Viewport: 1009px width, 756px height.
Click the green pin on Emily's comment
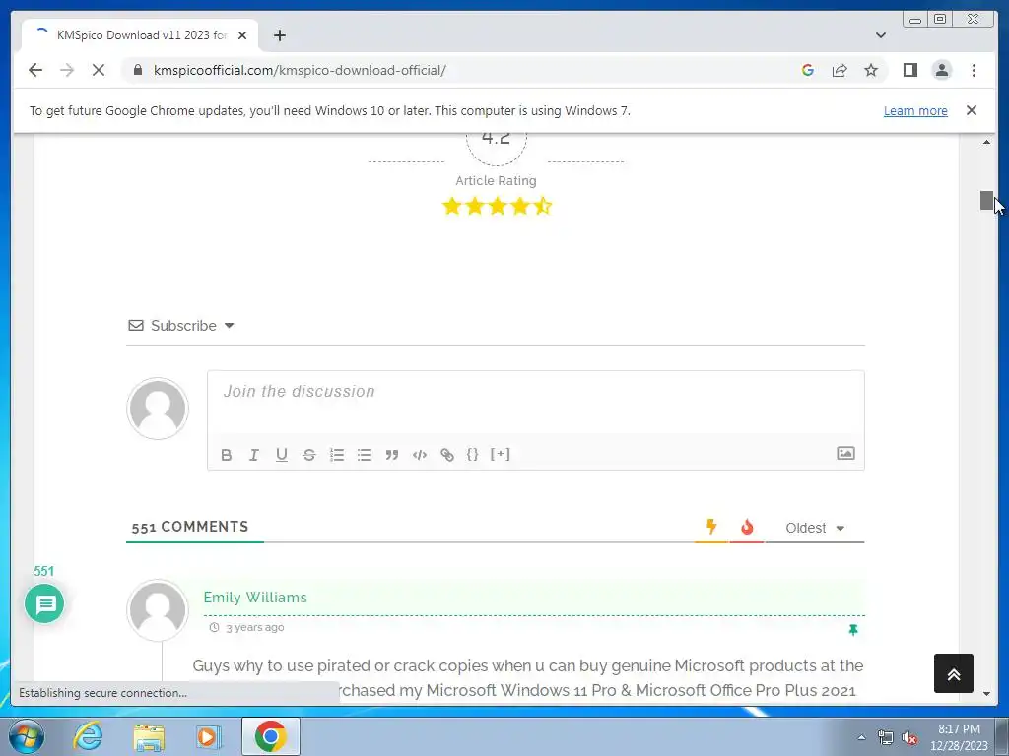(853, 630)
